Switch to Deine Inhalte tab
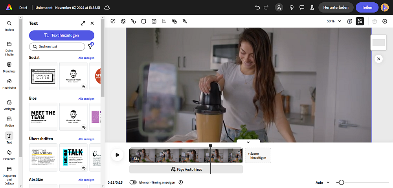The width and height of the screenshot is (393, 188). click(x=9, y=49)
